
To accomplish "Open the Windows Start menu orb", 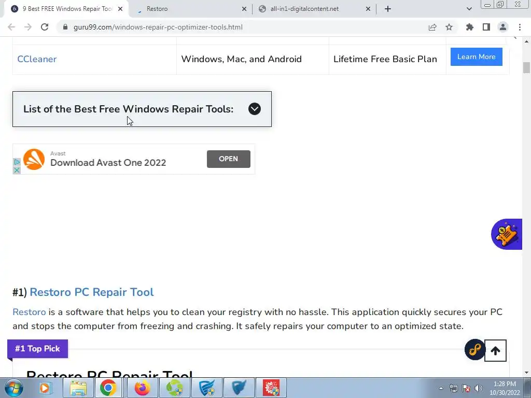I will pyautogui.click(x=14, y=388).
